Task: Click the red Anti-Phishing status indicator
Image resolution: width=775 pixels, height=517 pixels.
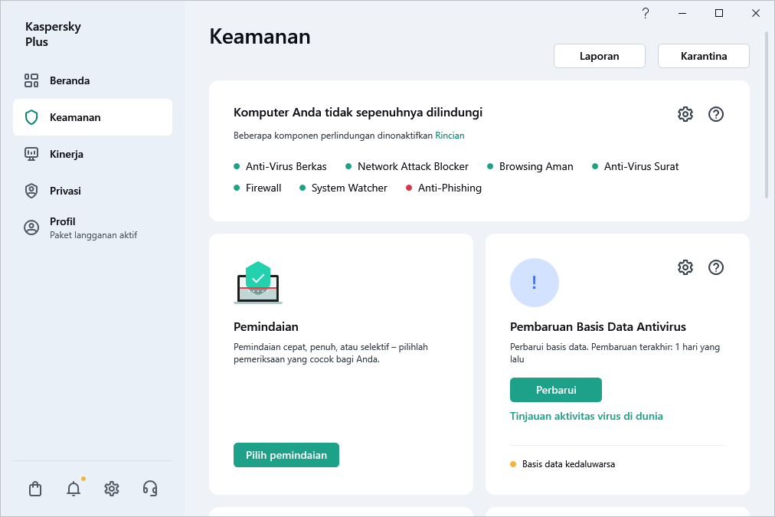Action: click(410, 188)
